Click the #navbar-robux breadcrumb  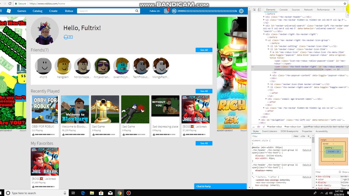pos(275,127)
